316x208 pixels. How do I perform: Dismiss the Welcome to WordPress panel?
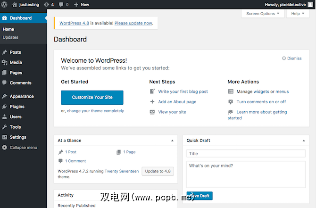(292, 58)
